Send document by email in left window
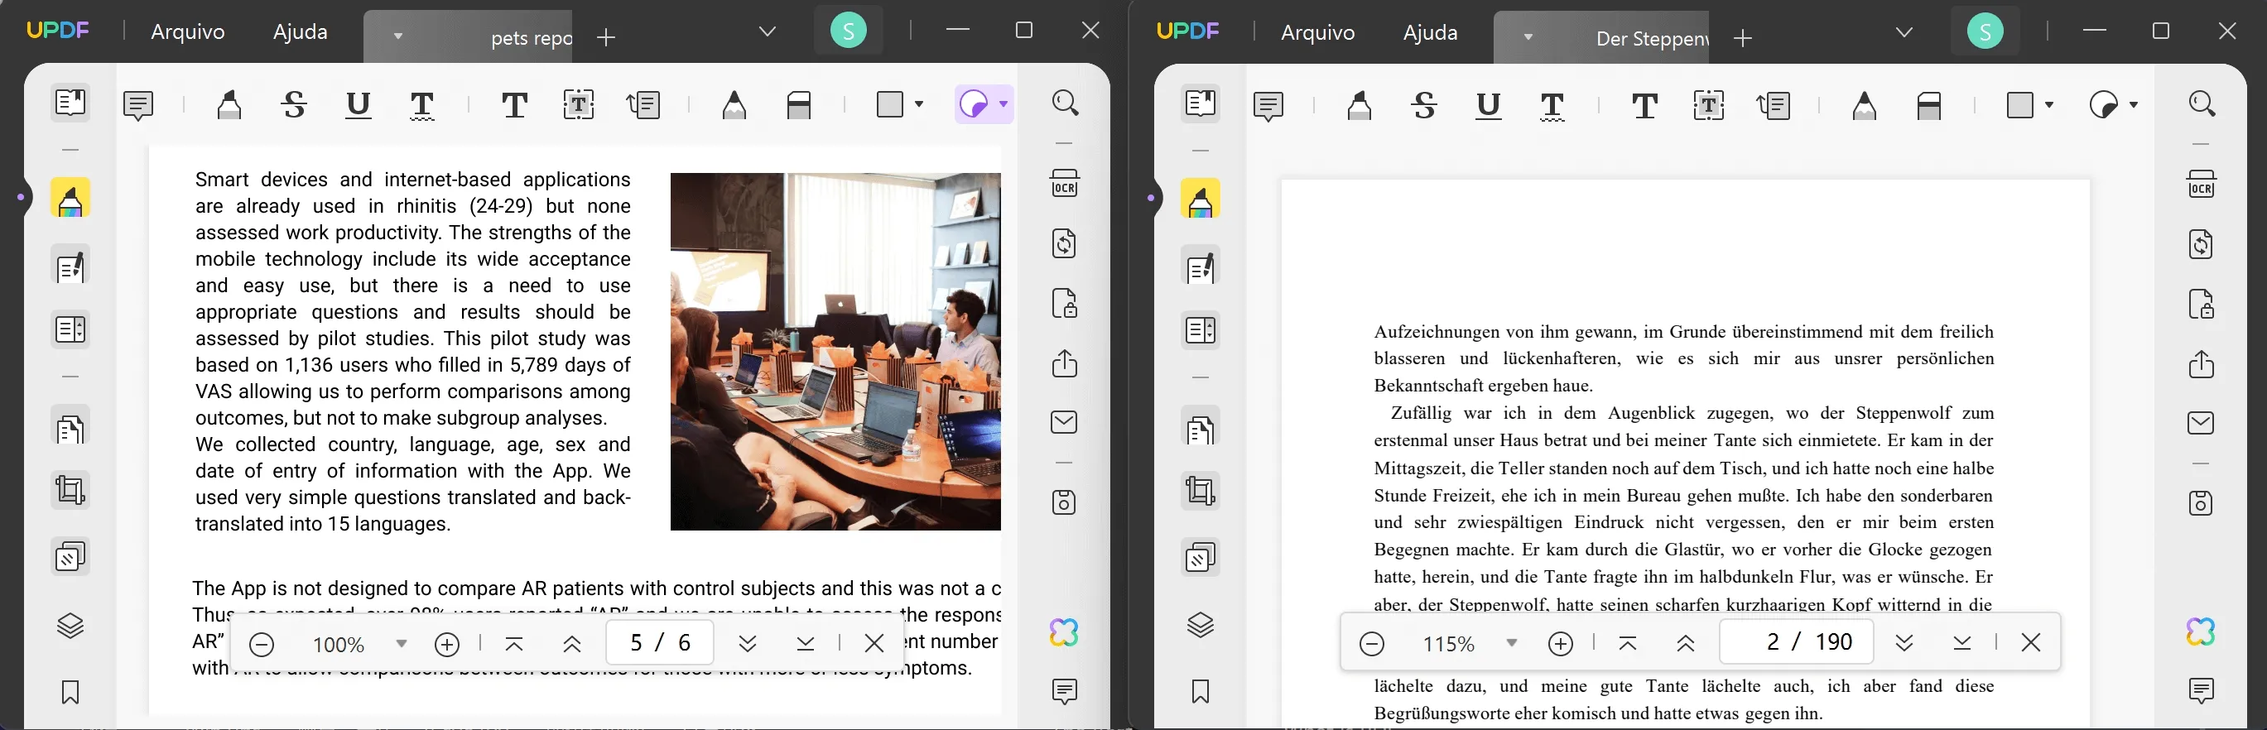Screen dimensions: 2267x730 pyautogui.click(x=1065, y=423)
